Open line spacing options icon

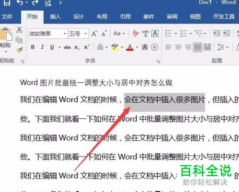click(x=221, y=47)
